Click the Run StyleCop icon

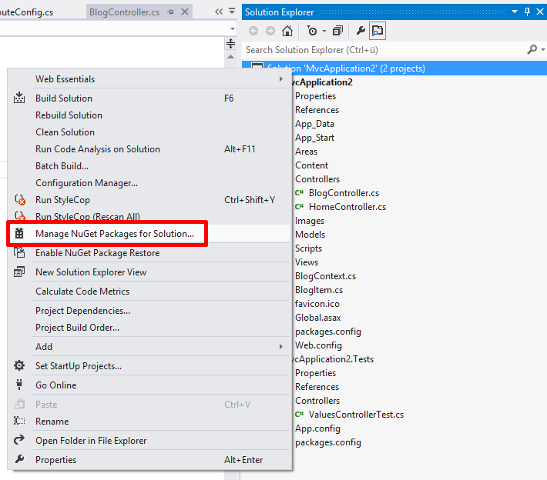20,200
